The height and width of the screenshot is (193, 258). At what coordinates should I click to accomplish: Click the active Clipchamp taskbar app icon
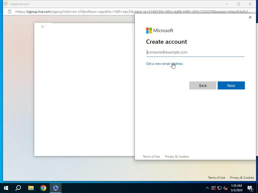56,188
